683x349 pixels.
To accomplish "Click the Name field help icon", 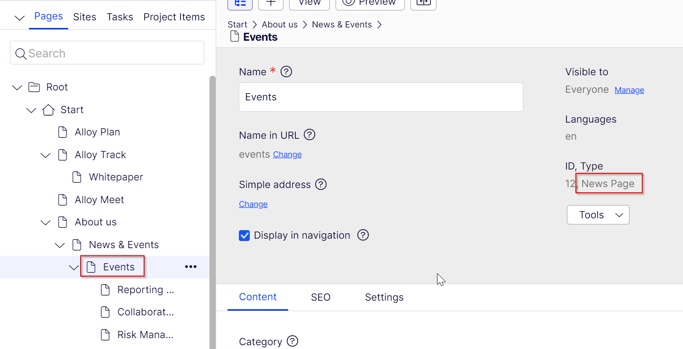I will coord(286,72).
